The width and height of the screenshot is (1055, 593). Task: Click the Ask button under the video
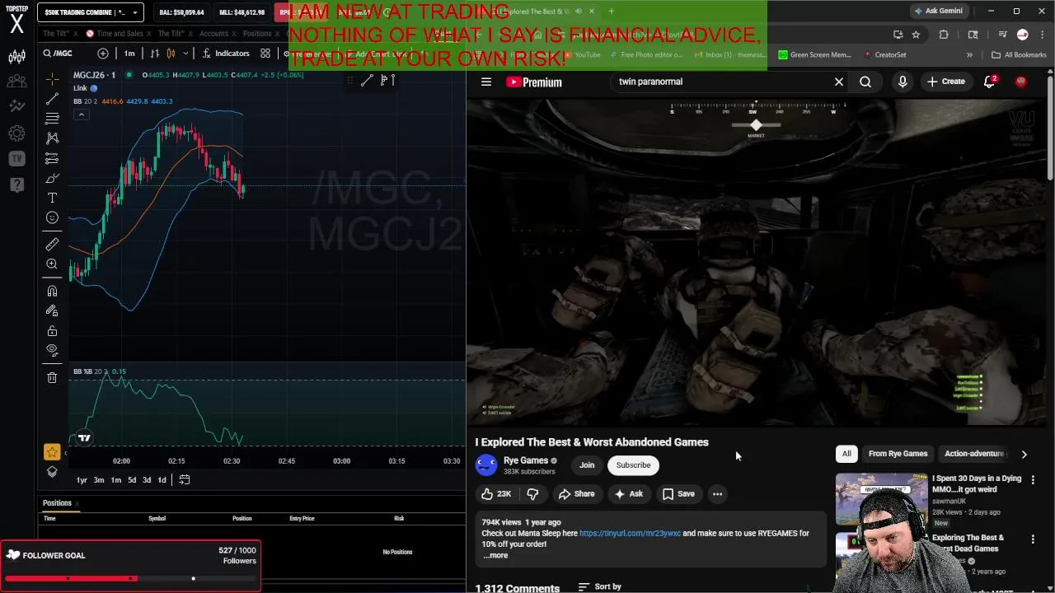point(628,494)
